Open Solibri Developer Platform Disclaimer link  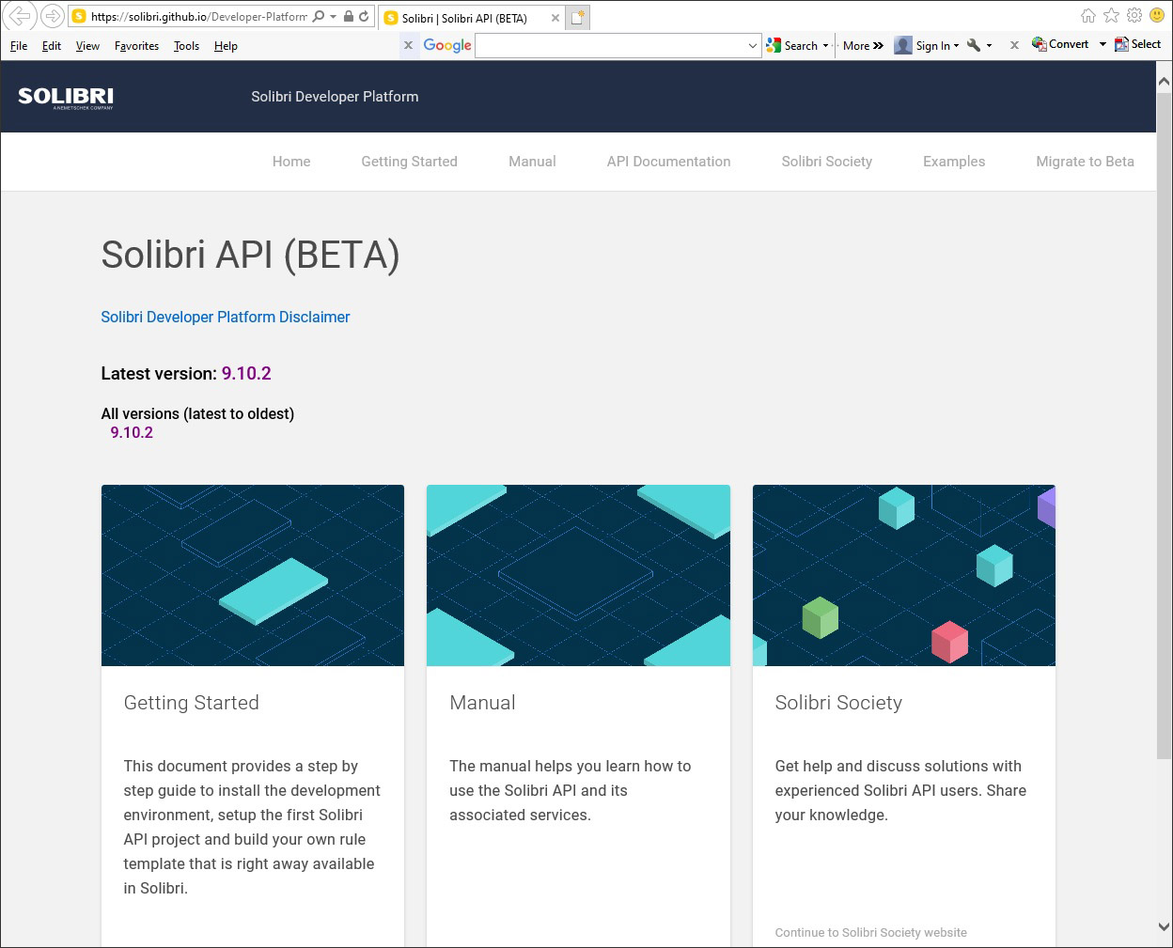pyautogui.click(x=226, y=318)
